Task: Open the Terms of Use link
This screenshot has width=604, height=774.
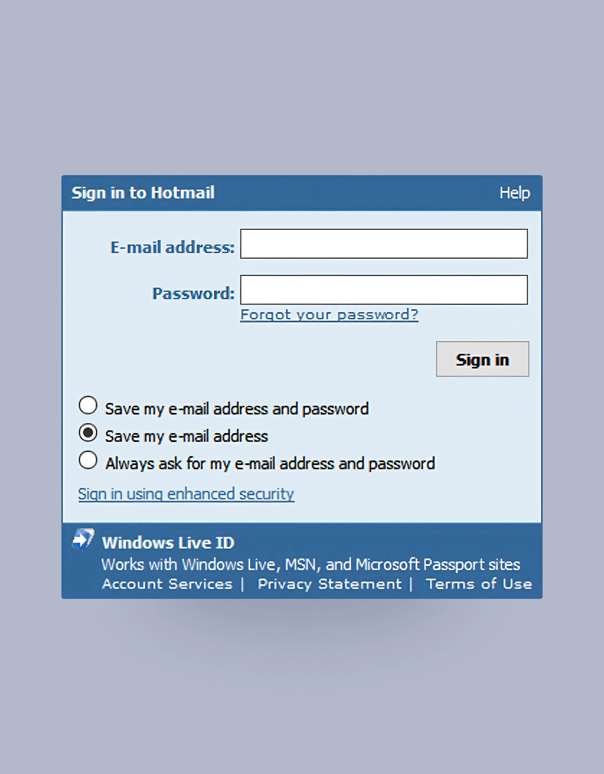Action: coord(478,584)
